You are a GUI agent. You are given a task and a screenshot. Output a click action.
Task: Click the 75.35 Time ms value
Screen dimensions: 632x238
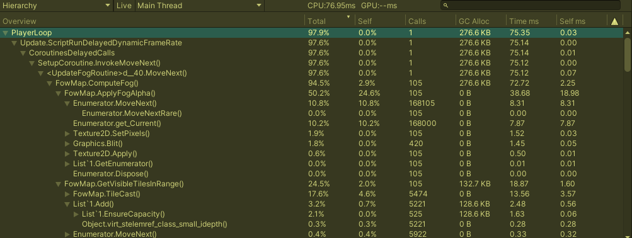[520, 33]
